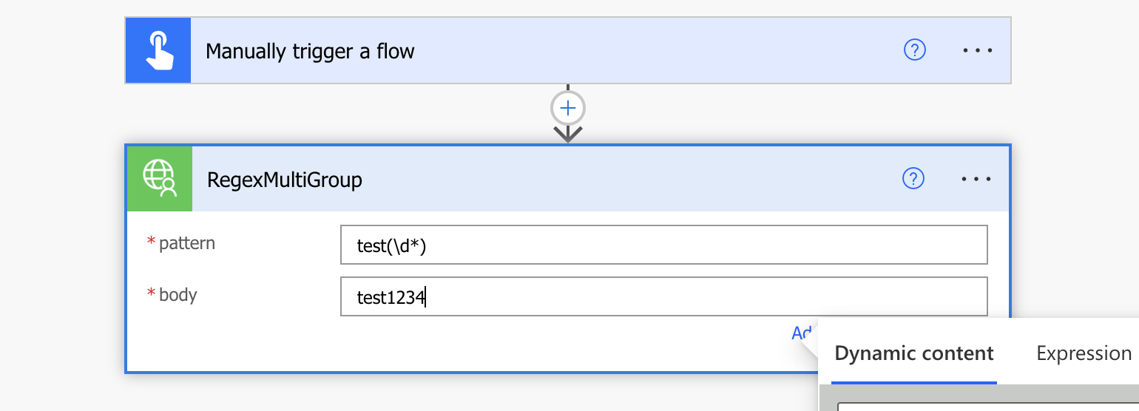The image size is (1139, 411).
Task: Open ellipsis menu on Manually trigger a flow
Action: 977,50
